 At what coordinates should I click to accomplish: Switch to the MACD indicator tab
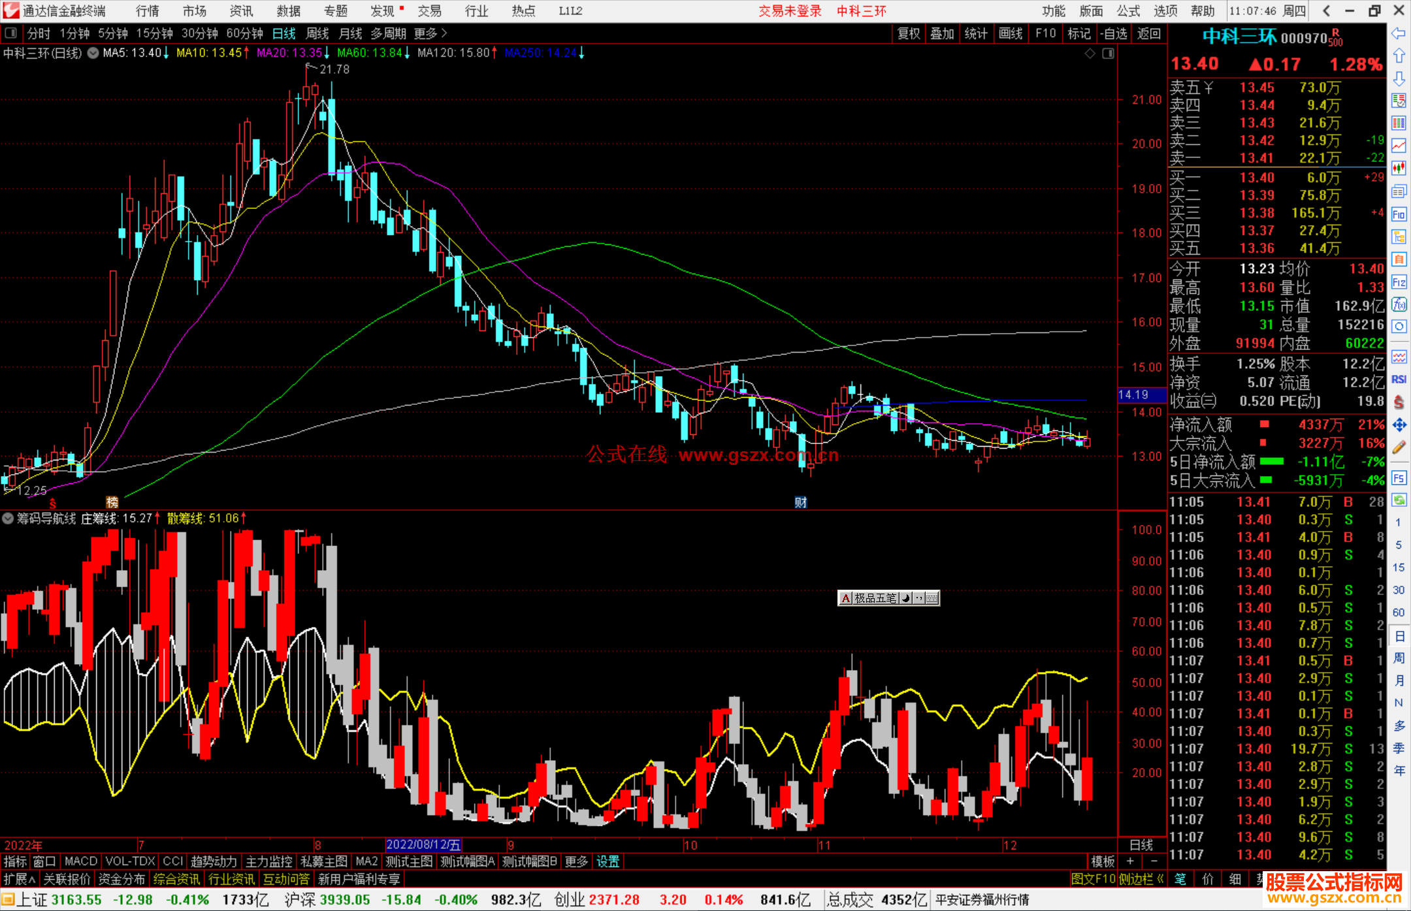click(x=80, y=861)
